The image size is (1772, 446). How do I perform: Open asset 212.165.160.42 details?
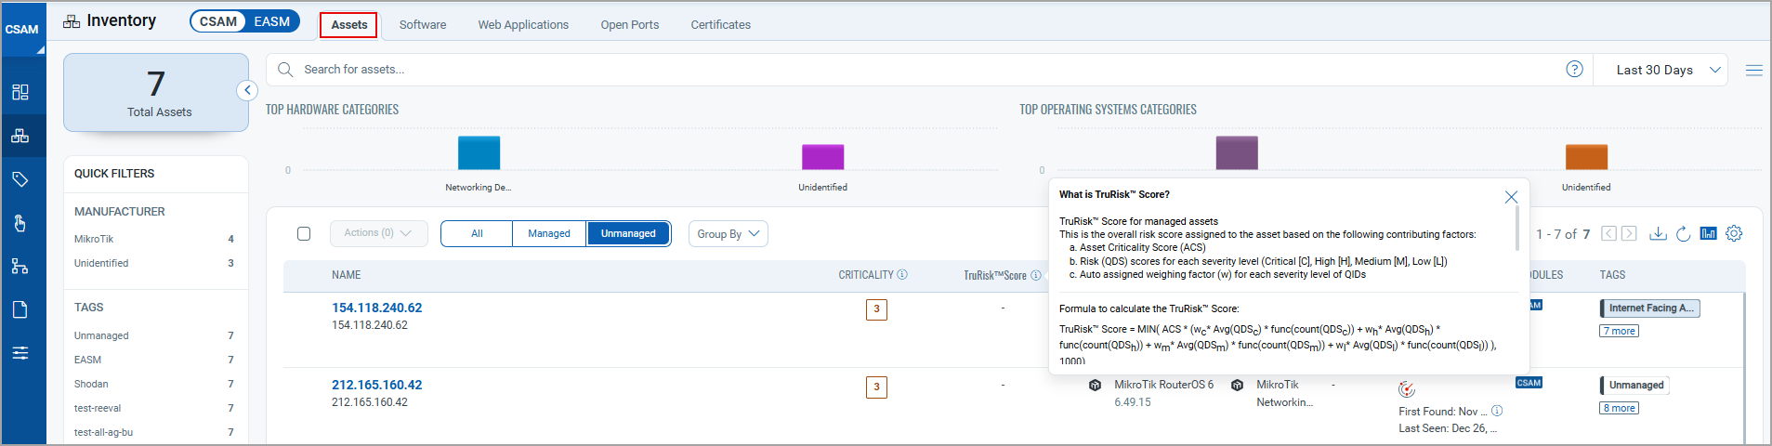coord(376,385)
